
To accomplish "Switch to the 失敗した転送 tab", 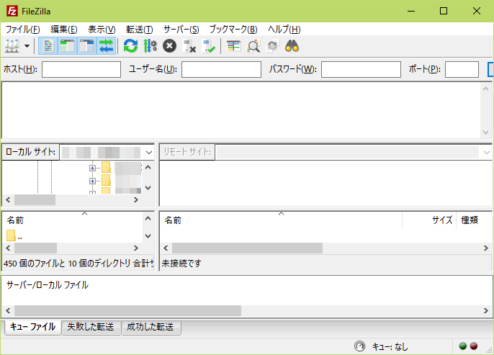I will click(x=91, y=327).
